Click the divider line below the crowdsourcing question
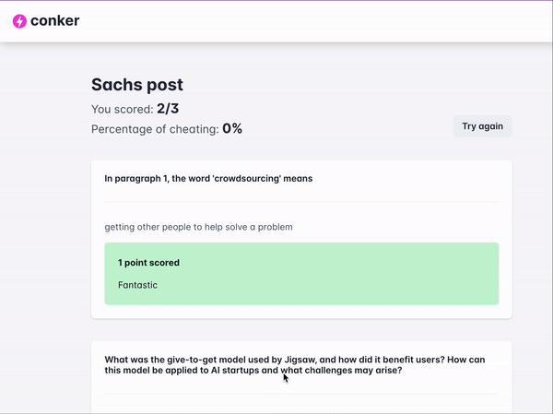553x414 pixels. pos(301,202)
